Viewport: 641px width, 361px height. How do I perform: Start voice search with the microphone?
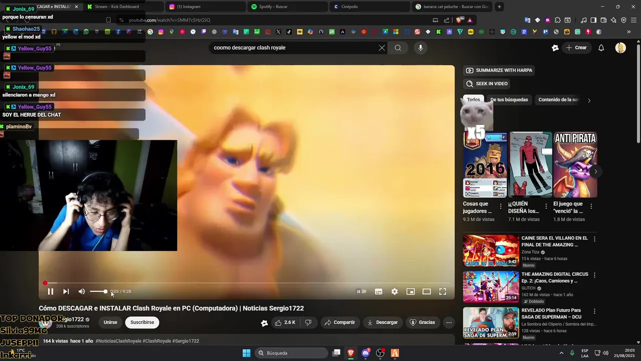[420, 48]
